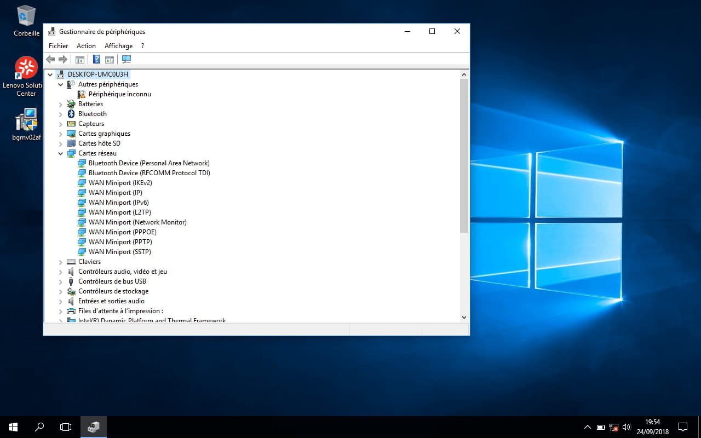The width and height of the screenshot is (701, 438).
Task: Click the Bluetooth logo icon in tree
Action: pyautogui.click(x=71, y=114)
